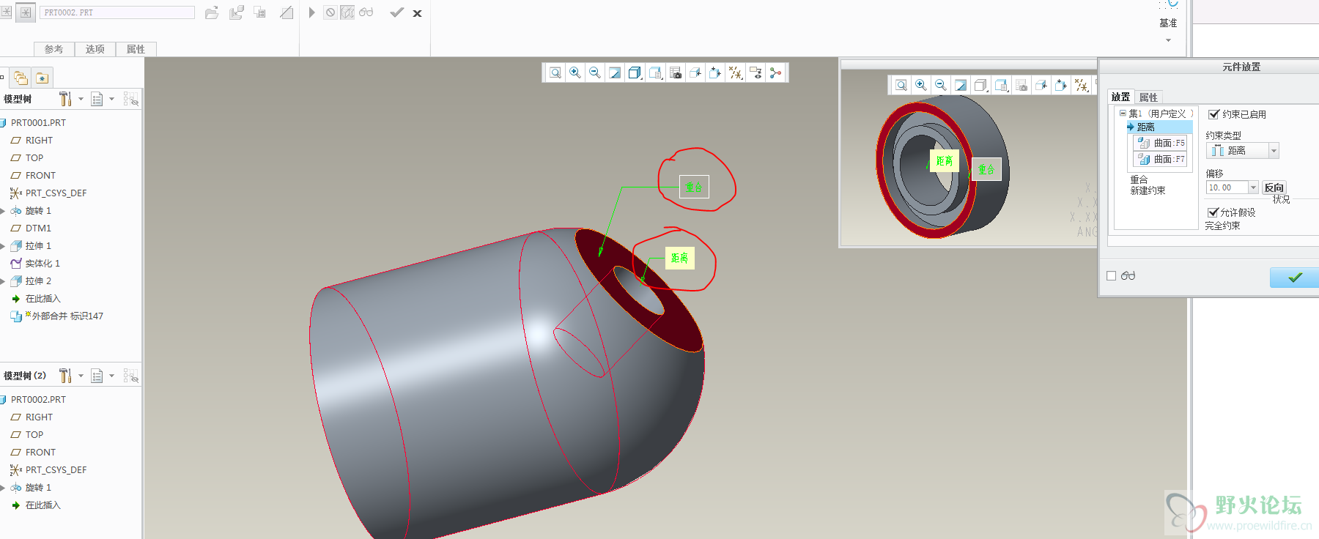Screen dimensions: 1319x539
Task: Click Zoom Out icon in component window toolbar
Action: click(941, 85)
